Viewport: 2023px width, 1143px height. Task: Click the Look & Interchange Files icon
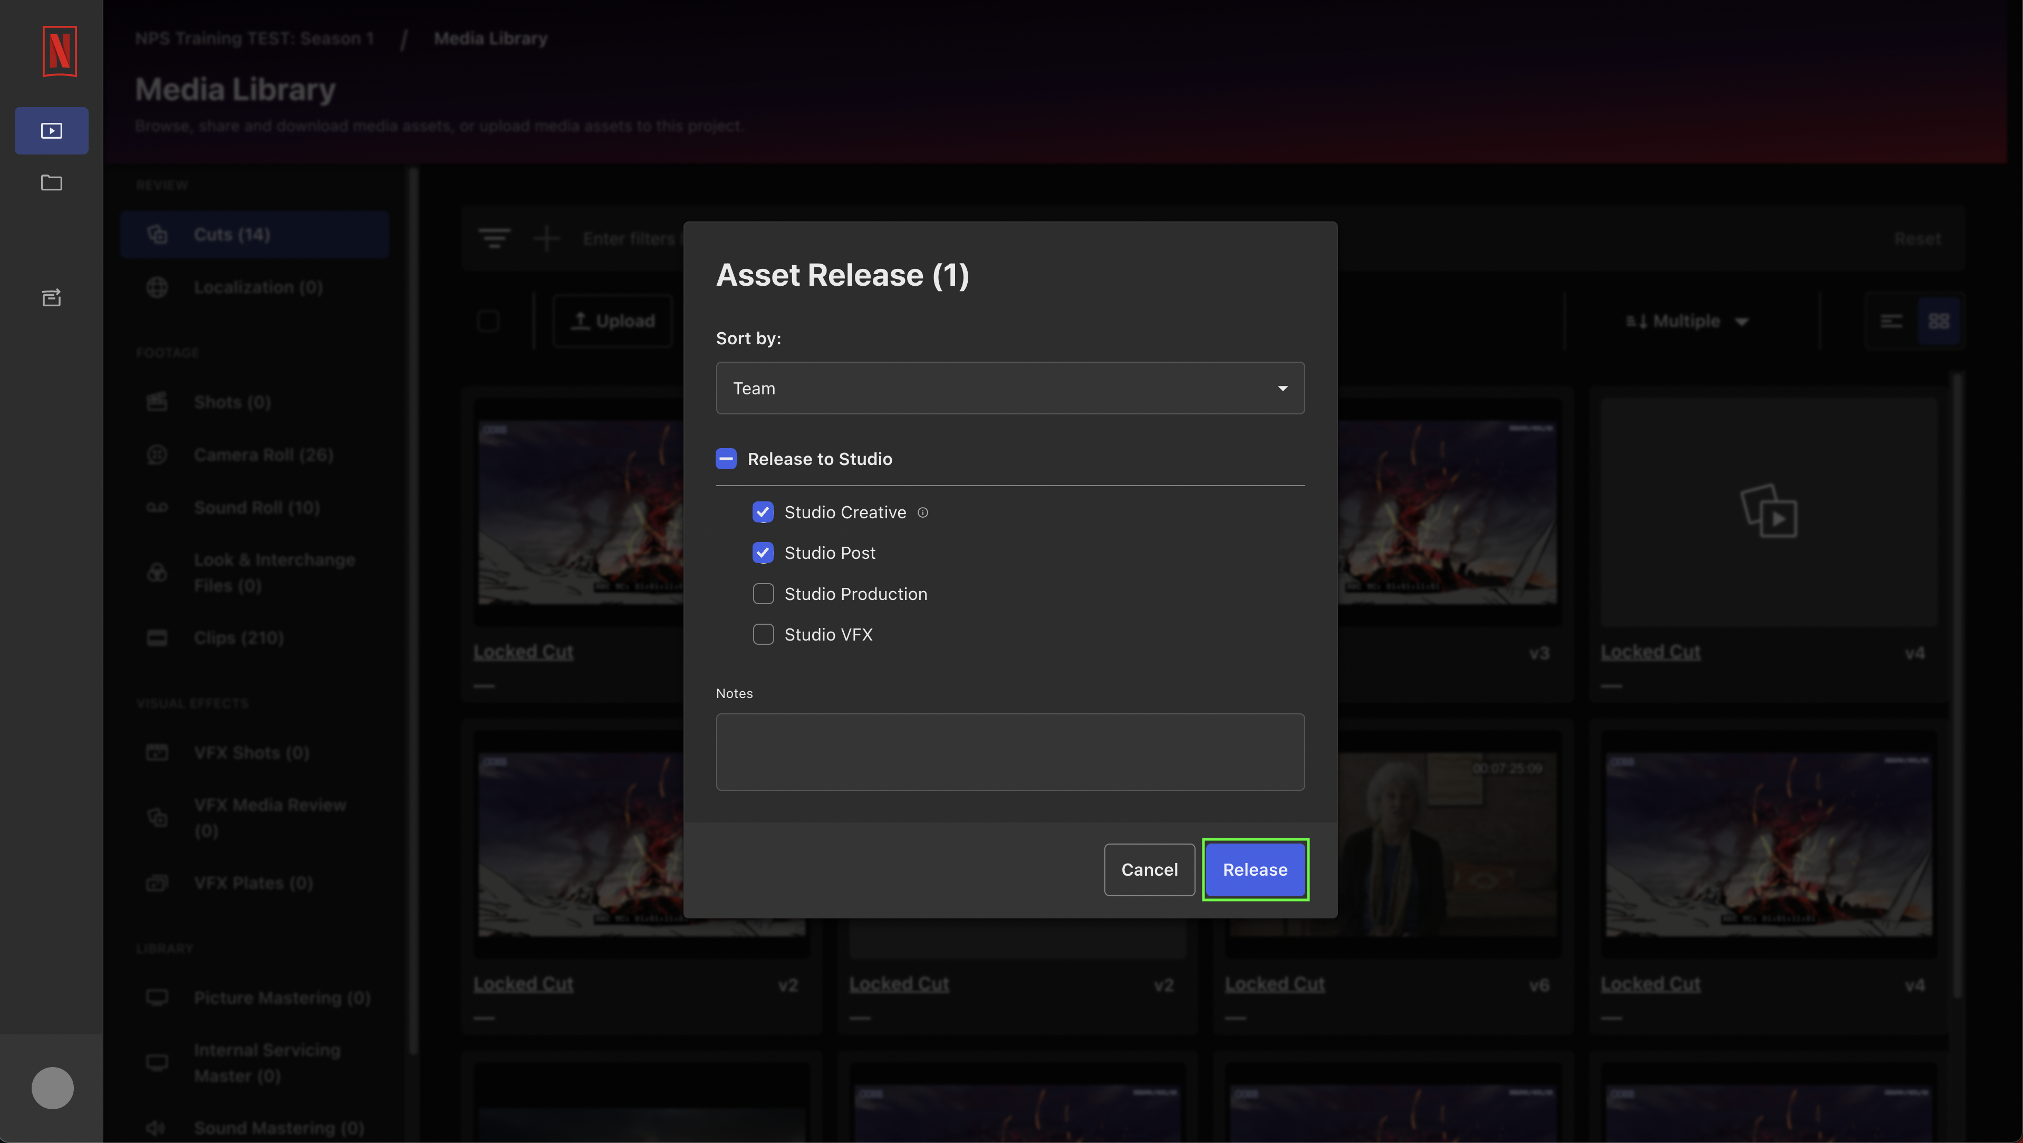point(157,572)
